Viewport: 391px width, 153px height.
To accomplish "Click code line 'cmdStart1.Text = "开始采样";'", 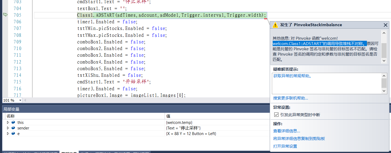I will coord(114,82).
